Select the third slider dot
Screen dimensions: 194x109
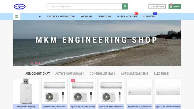[x=39, y=63]
